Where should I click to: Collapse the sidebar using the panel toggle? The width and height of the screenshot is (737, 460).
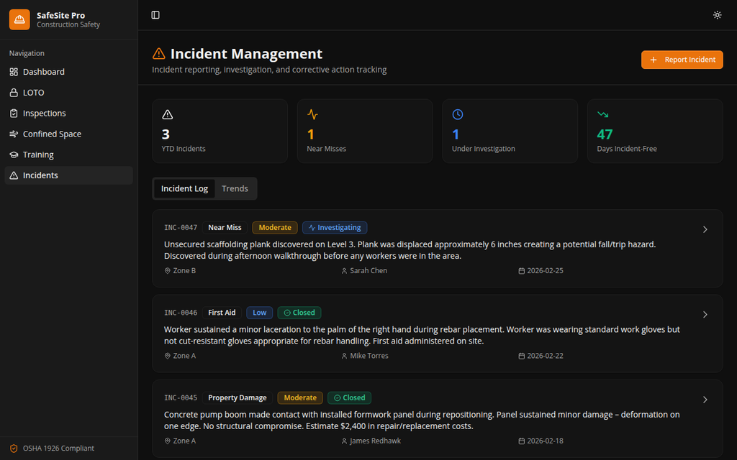click(x=155, y=14)
